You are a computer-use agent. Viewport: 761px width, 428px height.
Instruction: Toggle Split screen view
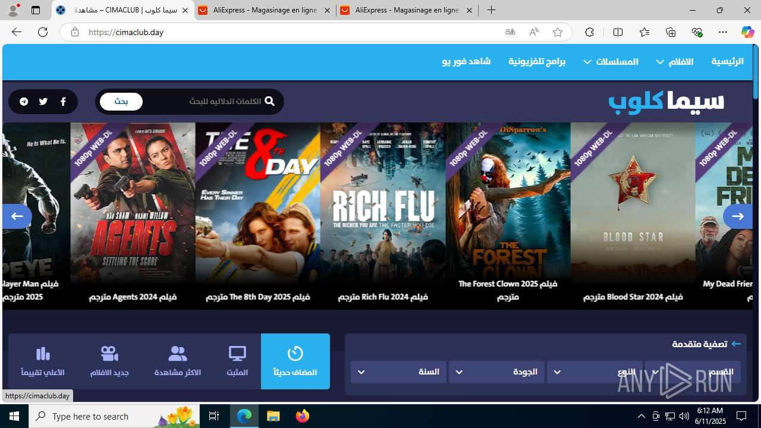tap(618, 32)
